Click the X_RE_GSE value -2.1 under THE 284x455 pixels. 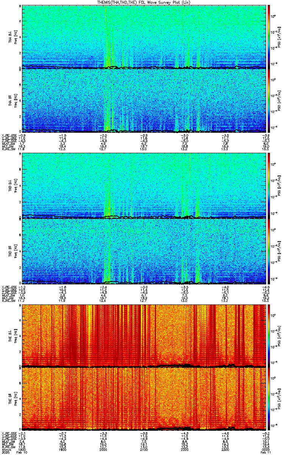[x=22, y=433]
